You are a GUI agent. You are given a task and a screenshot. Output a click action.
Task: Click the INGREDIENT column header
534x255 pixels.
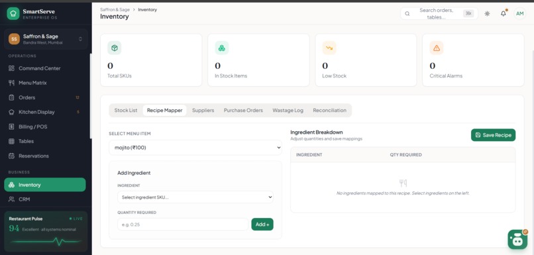(x=309, y=154)
